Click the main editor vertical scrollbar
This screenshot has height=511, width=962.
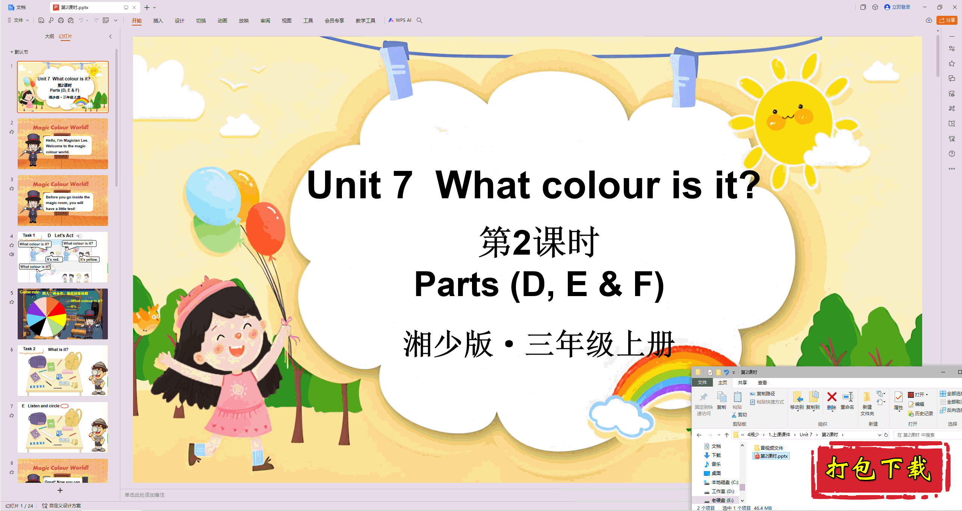[938, 56]
